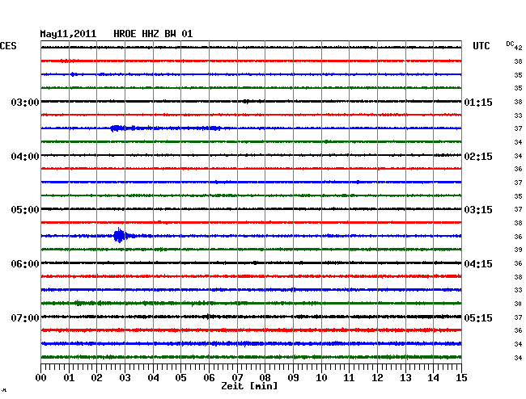The height and width of the screenshot is (399, 526).
Task: Select the station label HROE HHZ BW 01
Action: 153,34
